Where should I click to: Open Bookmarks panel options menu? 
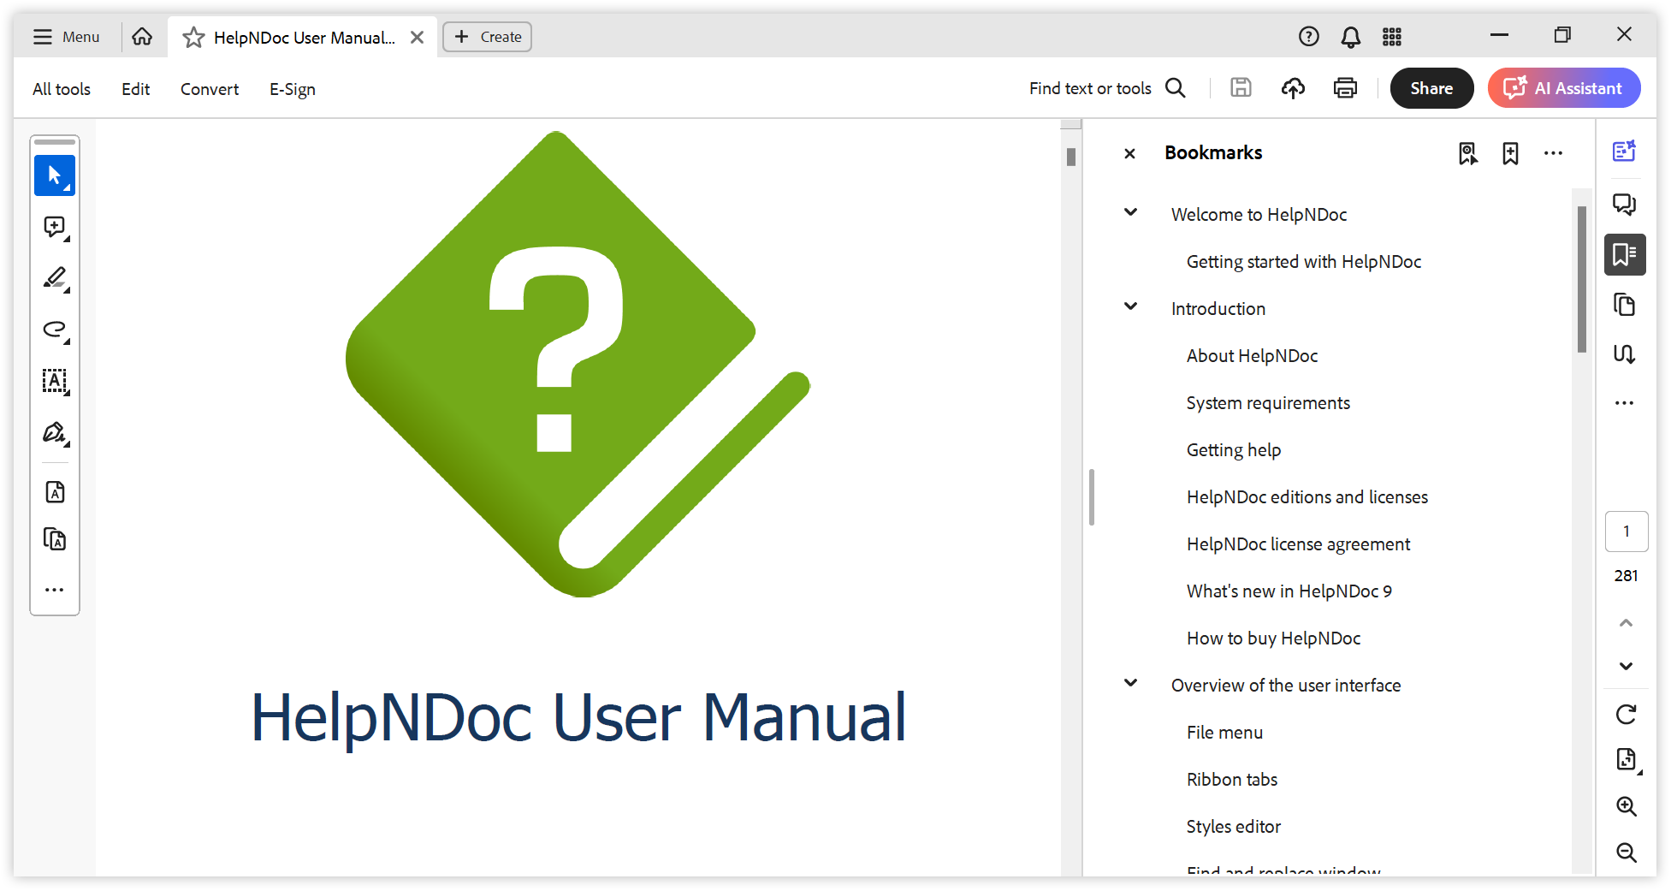click(1553, 153)
